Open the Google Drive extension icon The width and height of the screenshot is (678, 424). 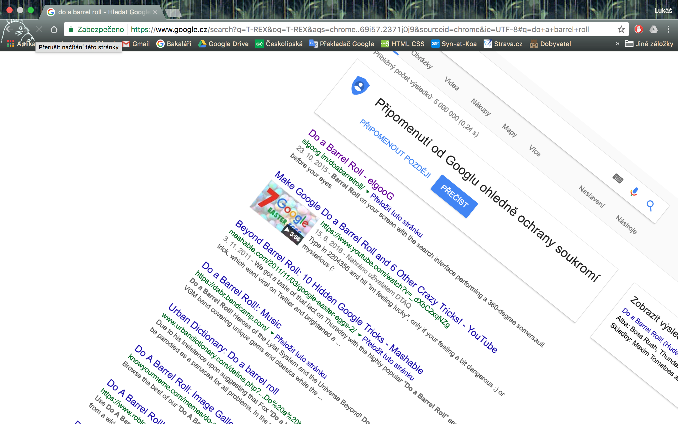pyautogui.click(x=653, y=29)
